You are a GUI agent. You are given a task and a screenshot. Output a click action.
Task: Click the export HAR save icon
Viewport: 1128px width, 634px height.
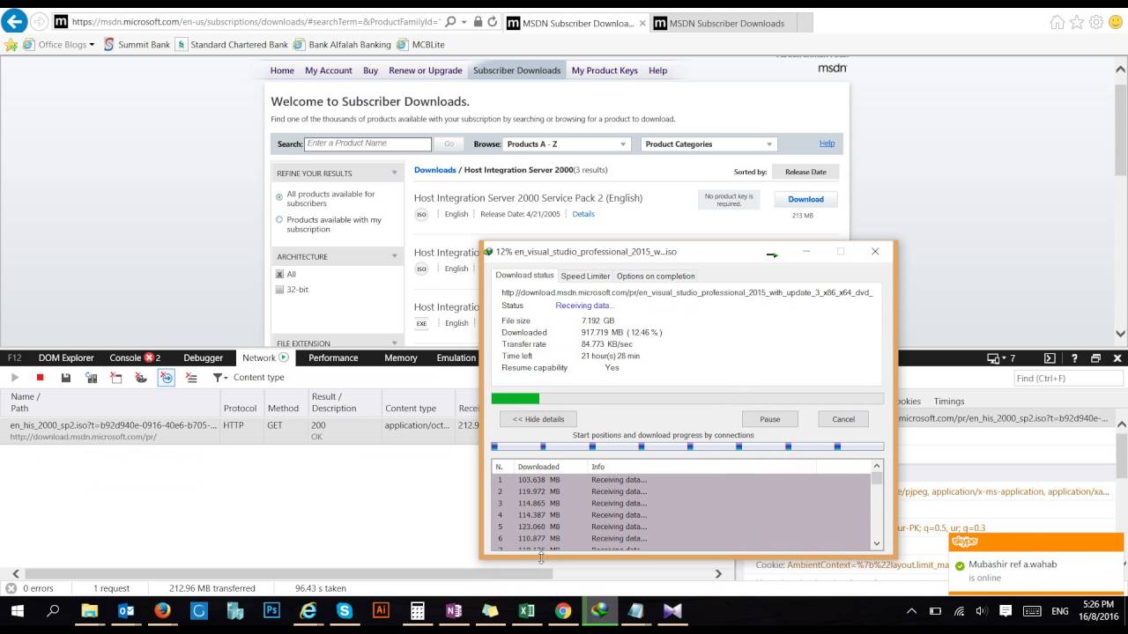(65, 378)
